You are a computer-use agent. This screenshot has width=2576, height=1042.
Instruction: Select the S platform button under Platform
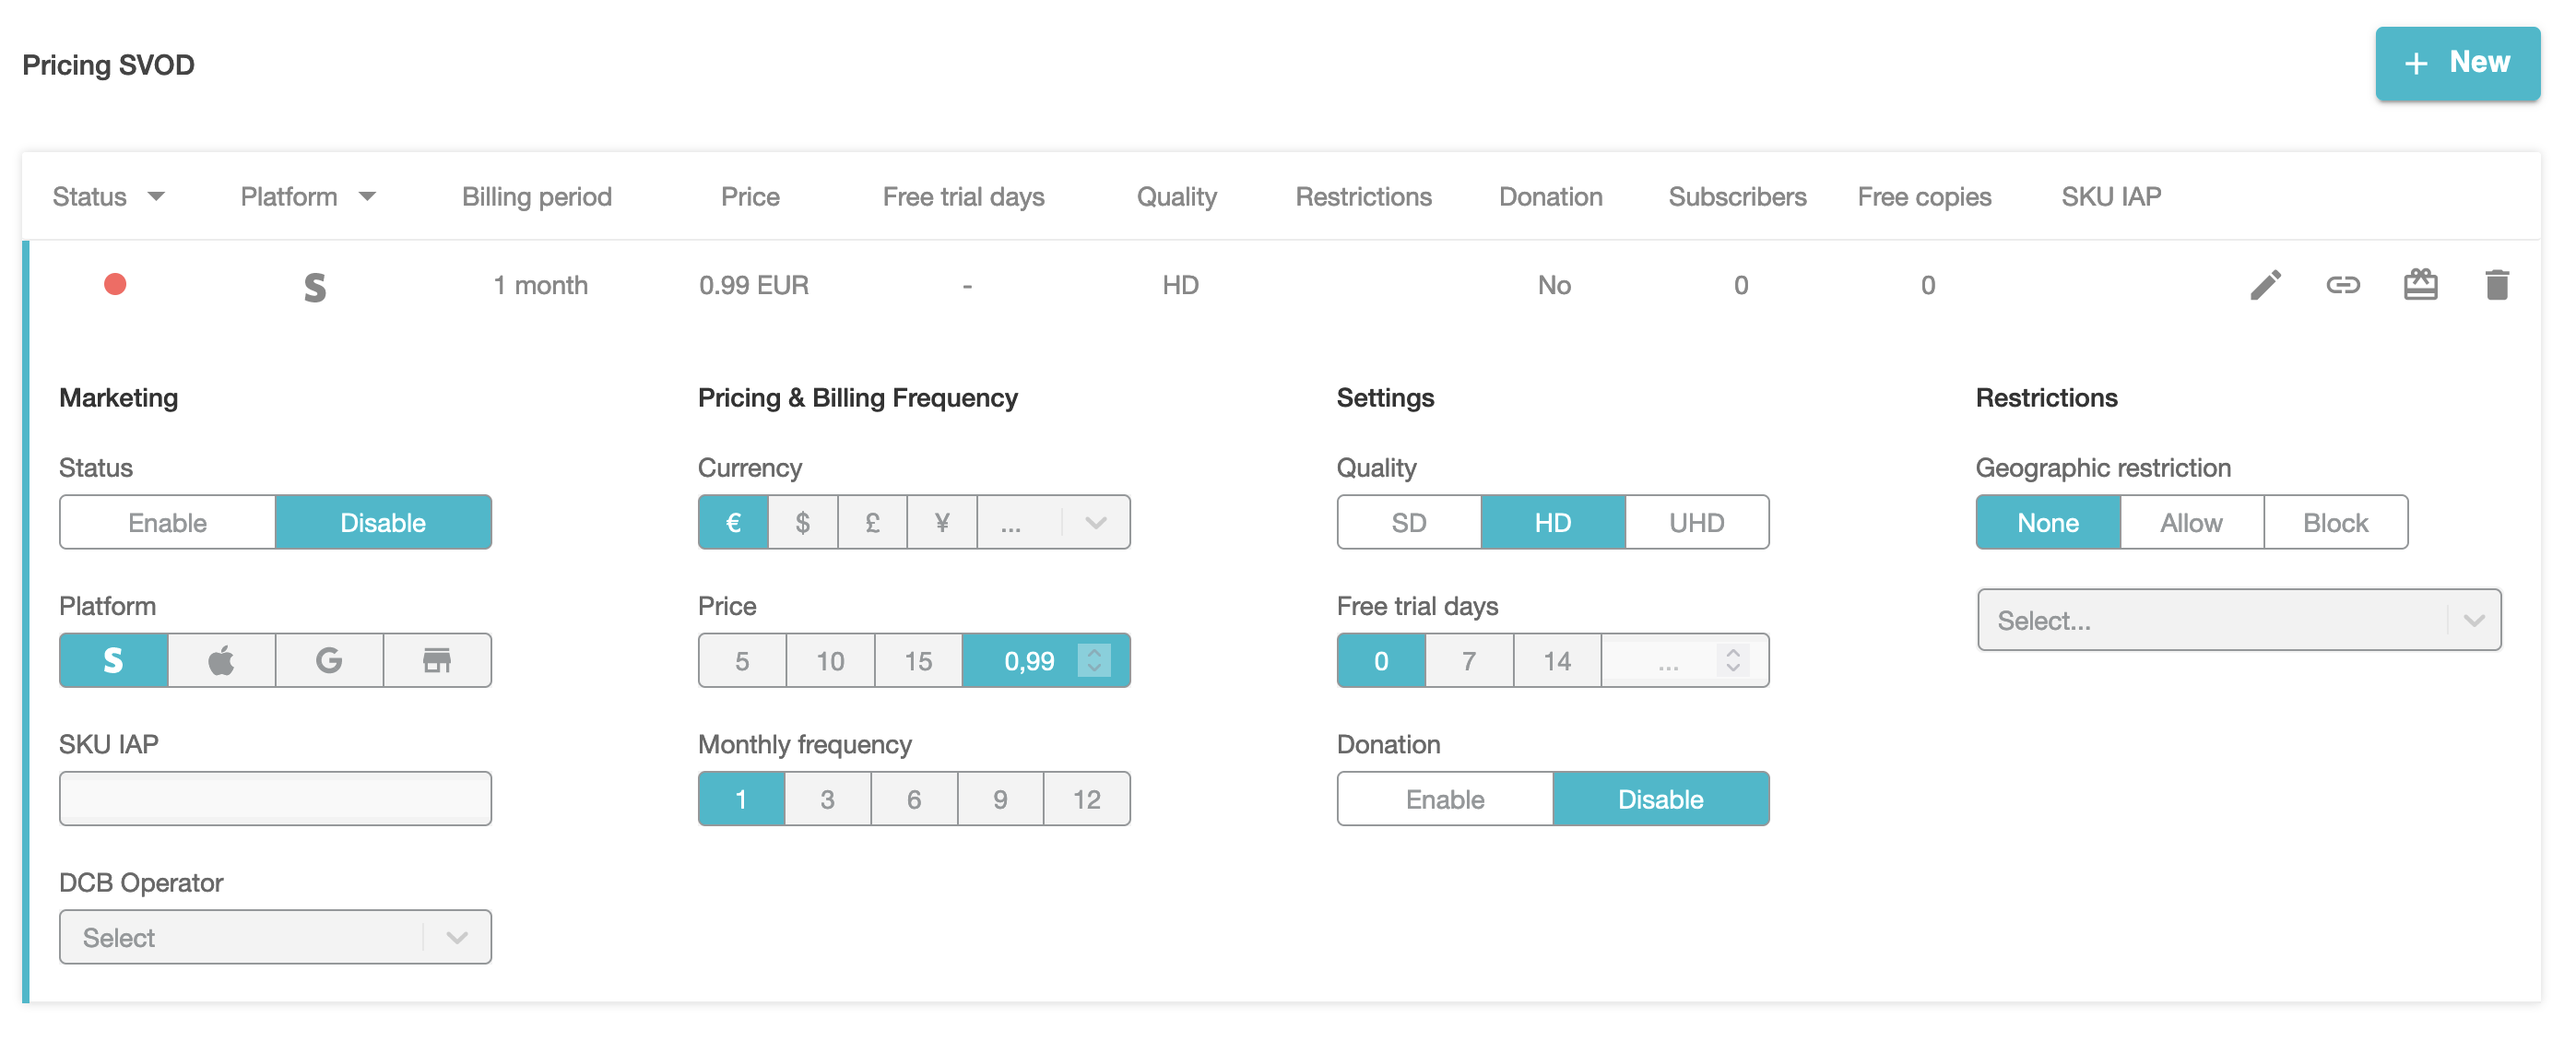point(114,660)
